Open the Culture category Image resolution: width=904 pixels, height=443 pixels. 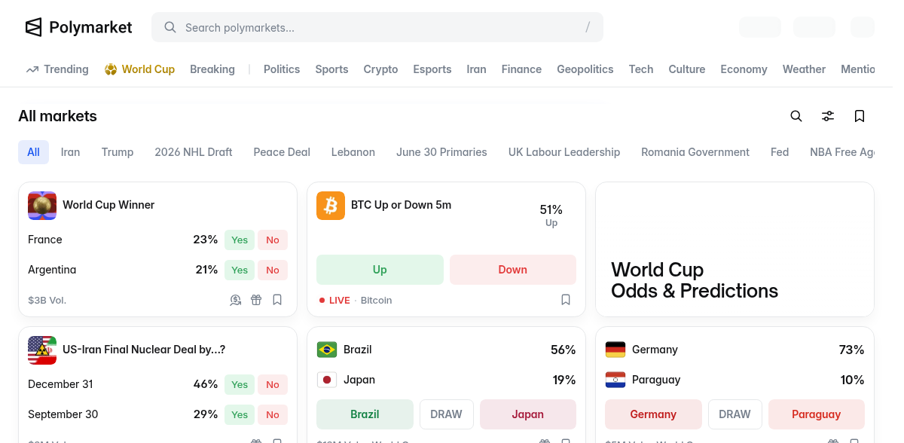pos(687,69)
